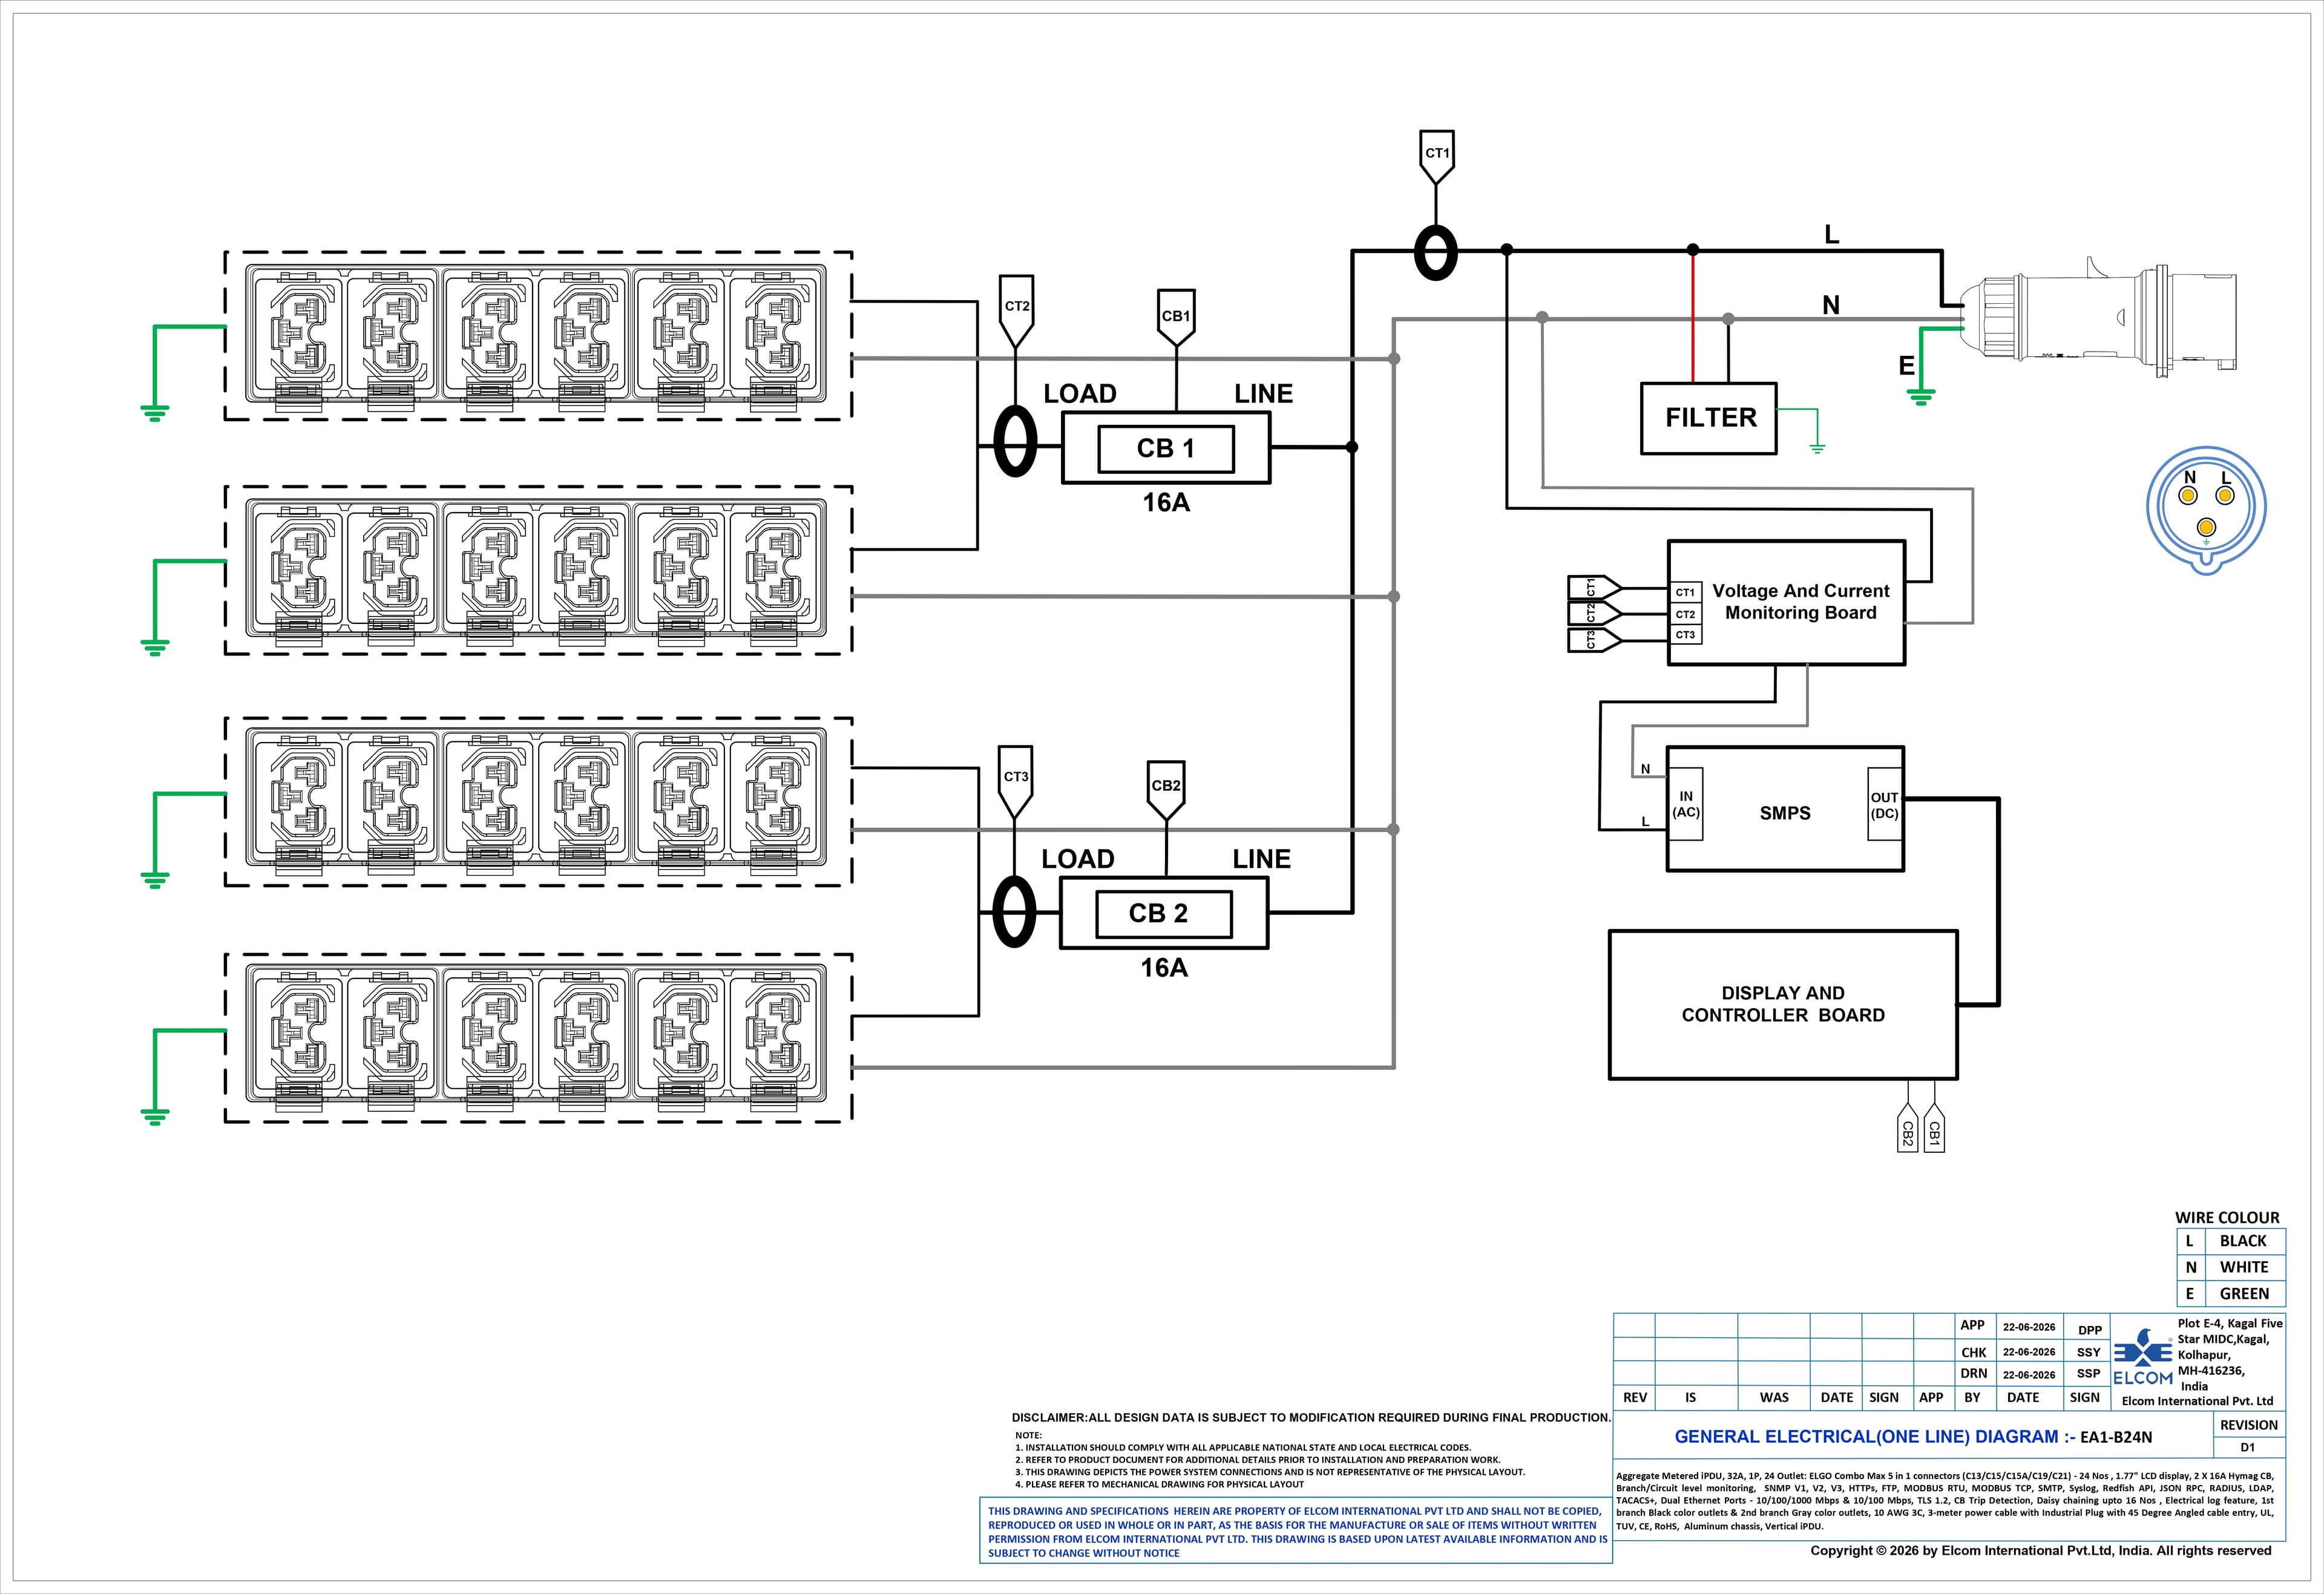This screenshot has width=2324, height=1594.
Task: Click the 16A rating under CB 1
Action: point(1166,502)
